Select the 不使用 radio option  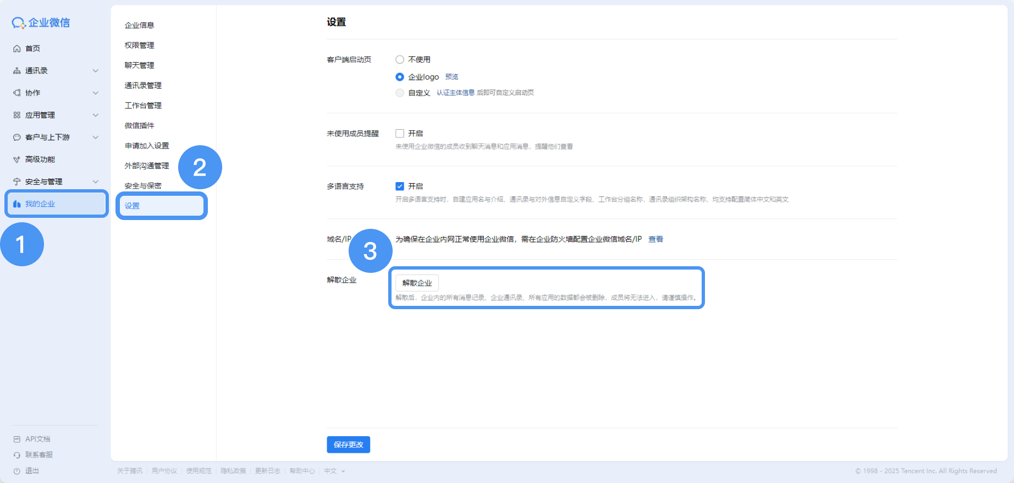(400, 59)
